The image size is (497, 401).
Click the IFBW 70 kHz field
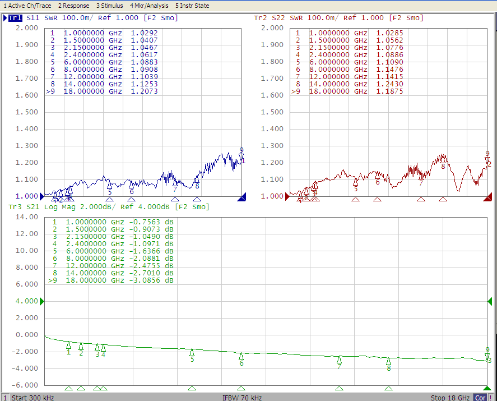[242, 398]
